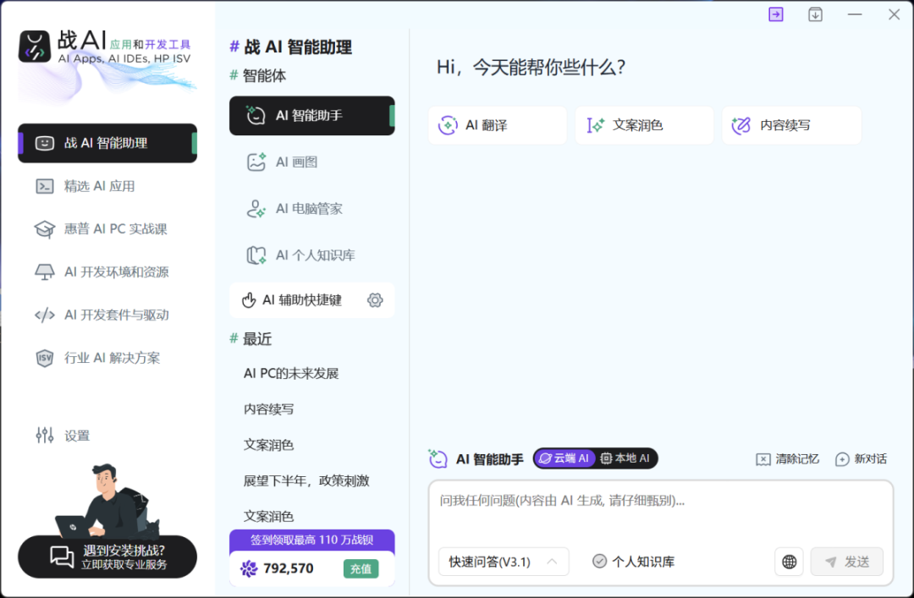The image size is (914, 598).
Task: Click the AI 翻译 circular icon
Action: coord(448,125)
